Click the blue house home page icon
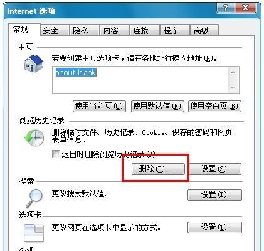This screenshot has height=251, width=264. [x=34, y=63]
